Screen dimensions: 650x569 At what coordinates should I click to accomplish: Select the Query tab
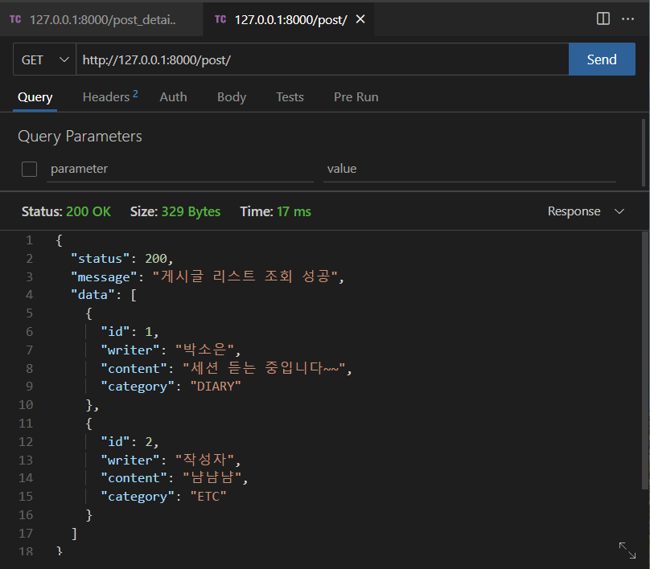pyautogui.click(x=35, y=97)
